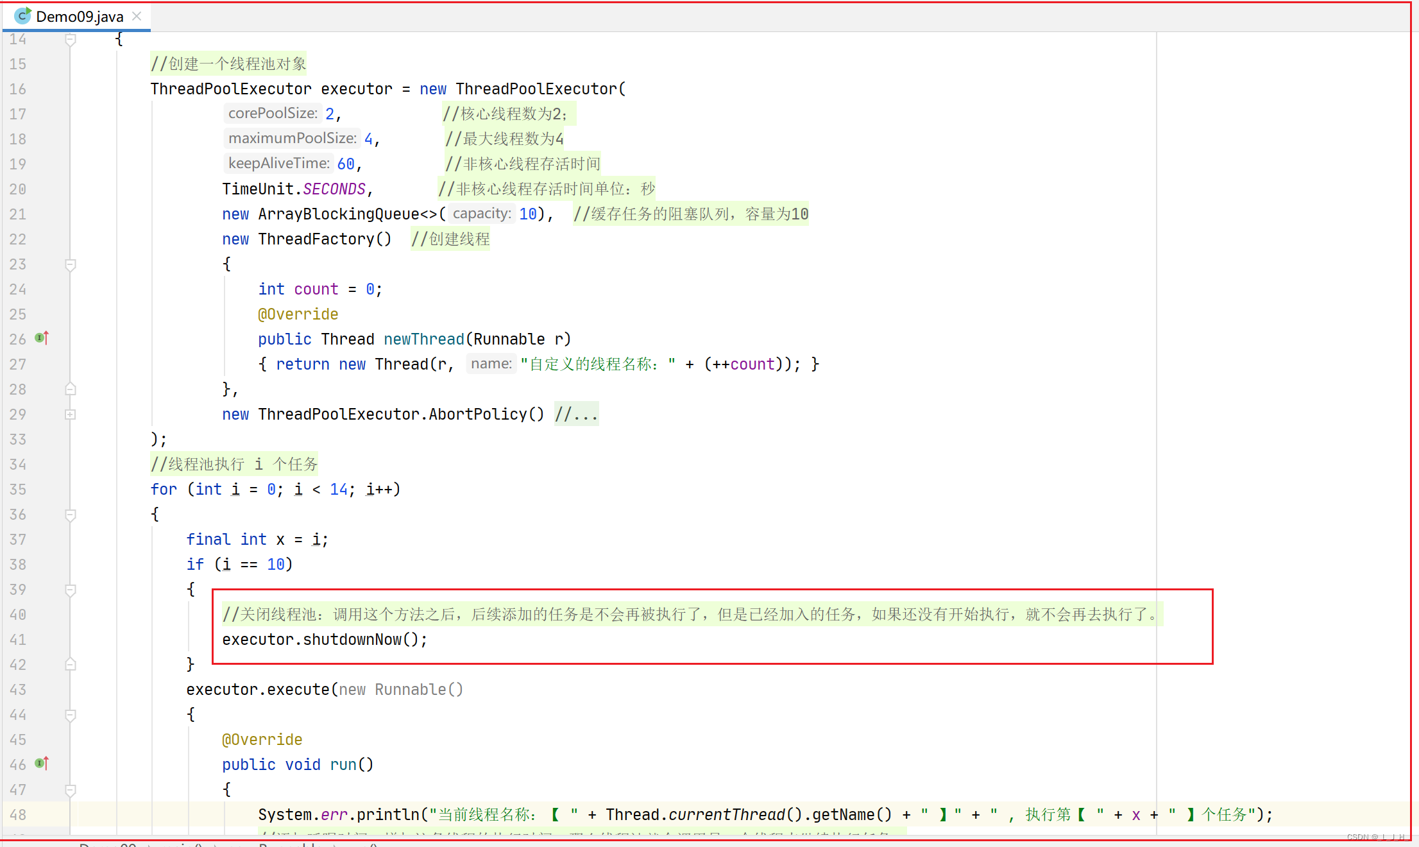Click comment '//创建一个线程池对象'

point(228,64)
